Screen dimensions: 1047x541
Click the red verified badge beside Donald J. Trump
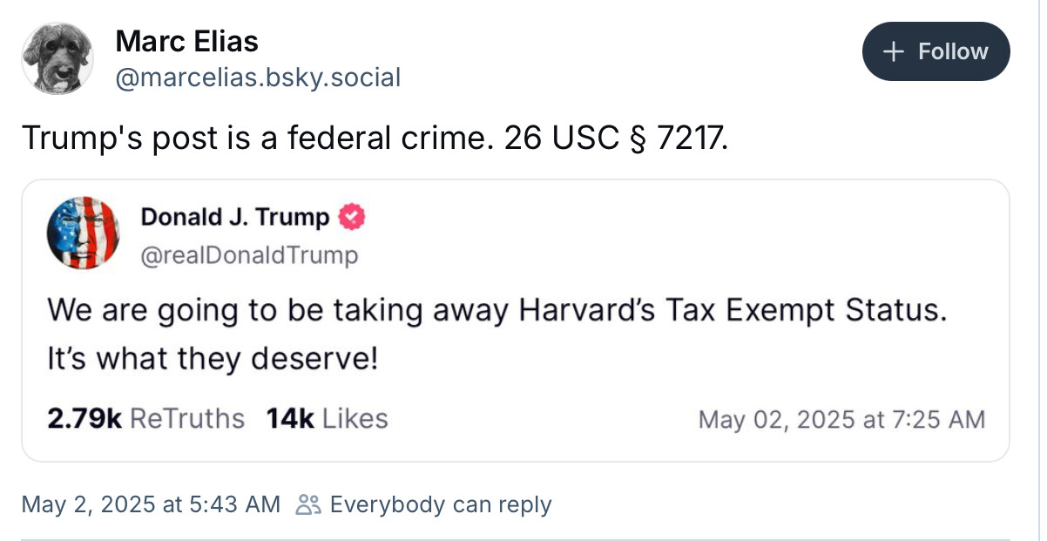point(351,217)
